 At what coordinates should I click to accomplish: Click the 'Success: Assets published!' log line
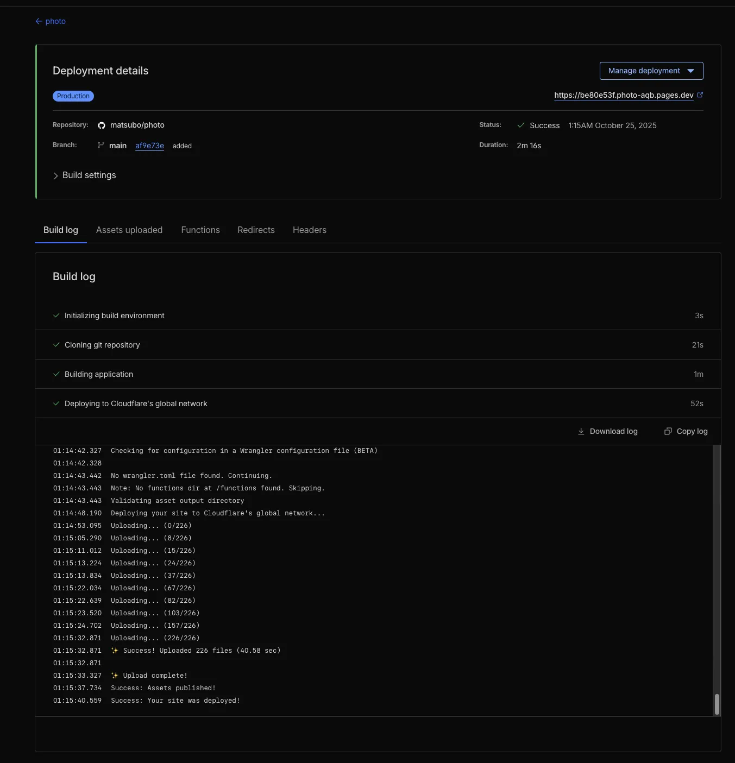pyautogui.click(x=163, y=688)
